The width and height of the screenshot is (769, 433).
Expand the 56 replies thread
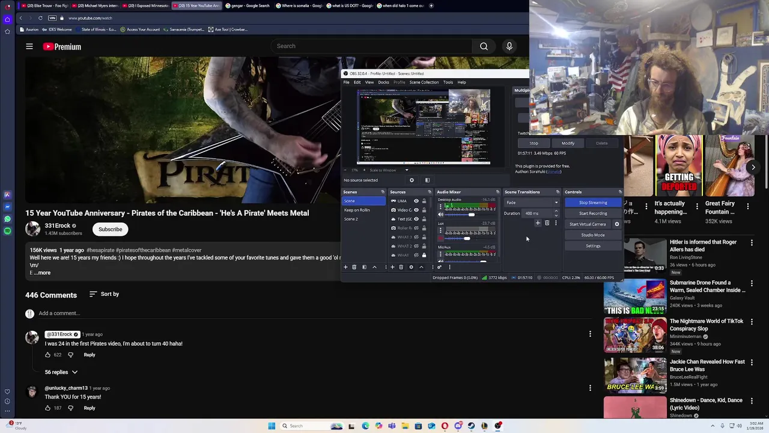61,372
